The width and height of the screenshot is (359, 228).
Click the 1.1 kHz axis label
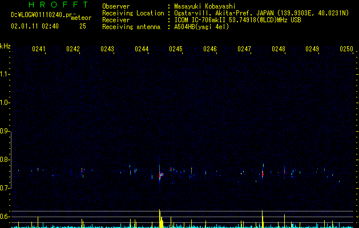[x=5, y=74]
